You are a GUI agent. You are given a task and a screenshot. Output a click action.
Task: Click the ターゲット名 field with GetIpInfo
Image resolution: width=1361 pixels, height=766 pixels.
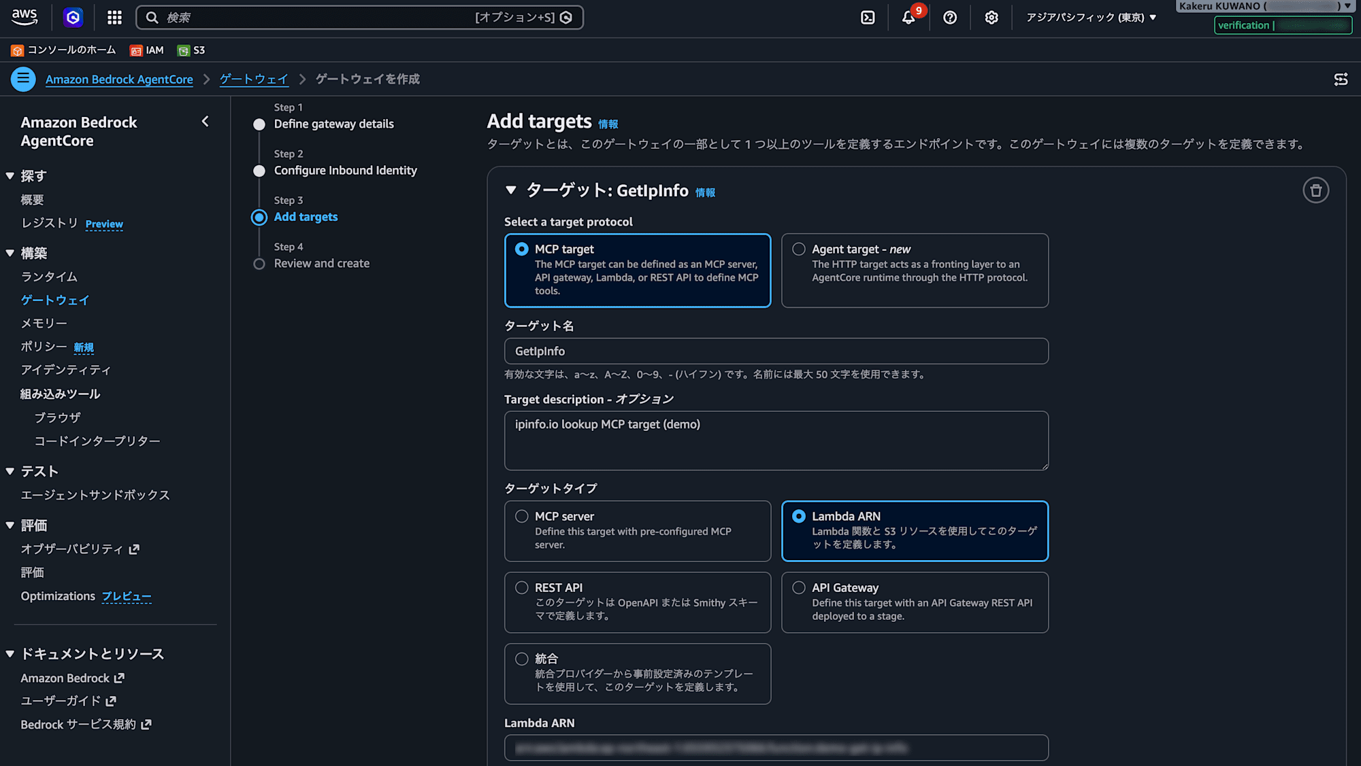pyautogui.click(x=776, y=351)
